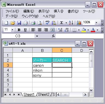The width and height of the screenshot is (105, 104).
Task: Center align the text
Action: point(40,30)
